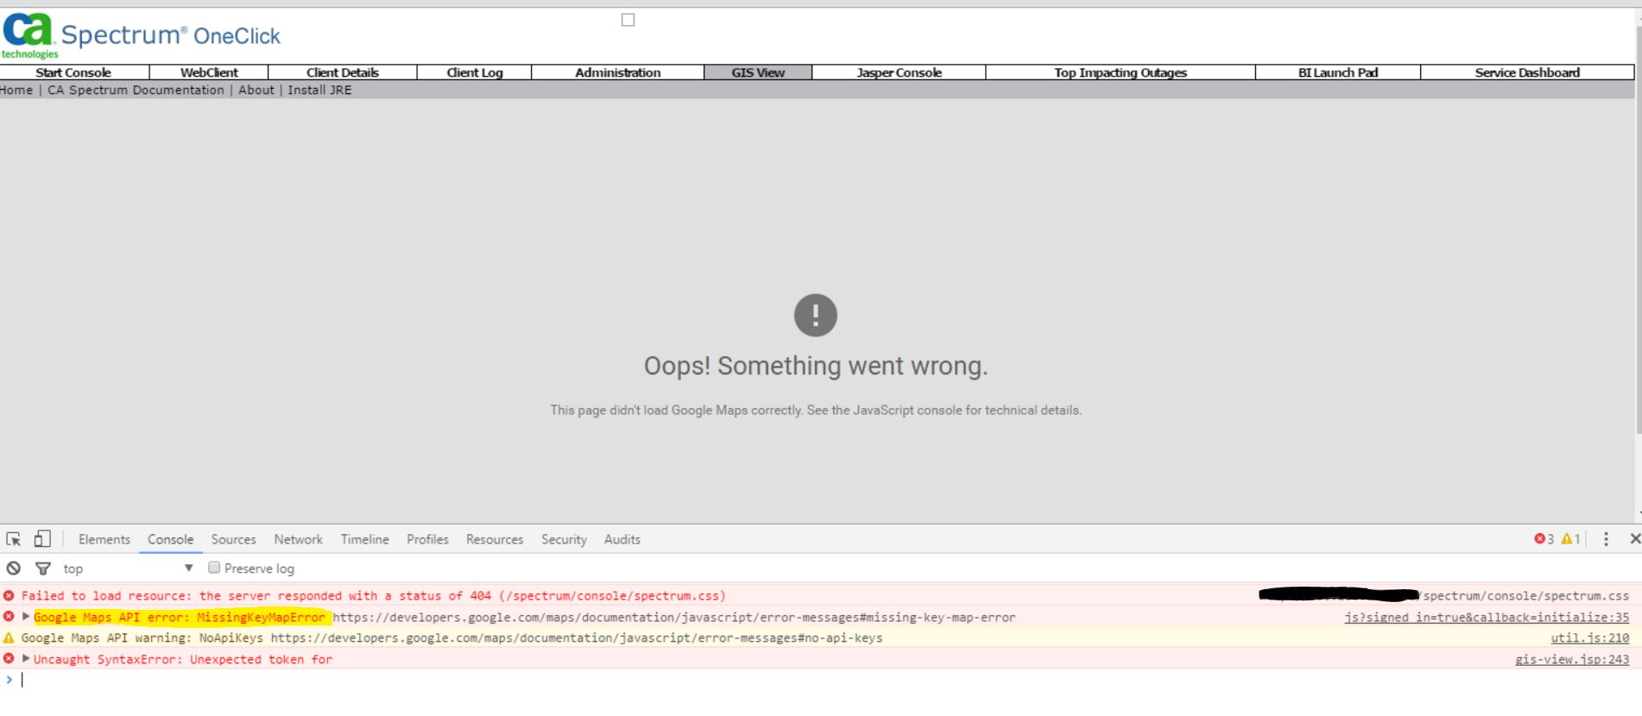Open the top frame context dropdown
Image resolution: width=1642 pixels, height=716 pixels.
click(128, 568)
